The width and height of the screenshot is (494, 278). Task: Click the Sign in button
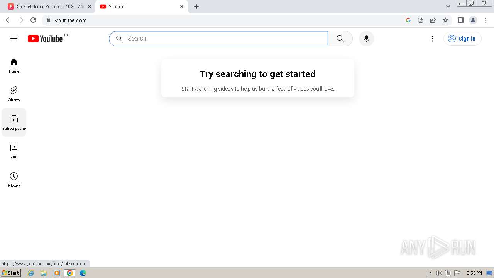[x=462, y=39]
